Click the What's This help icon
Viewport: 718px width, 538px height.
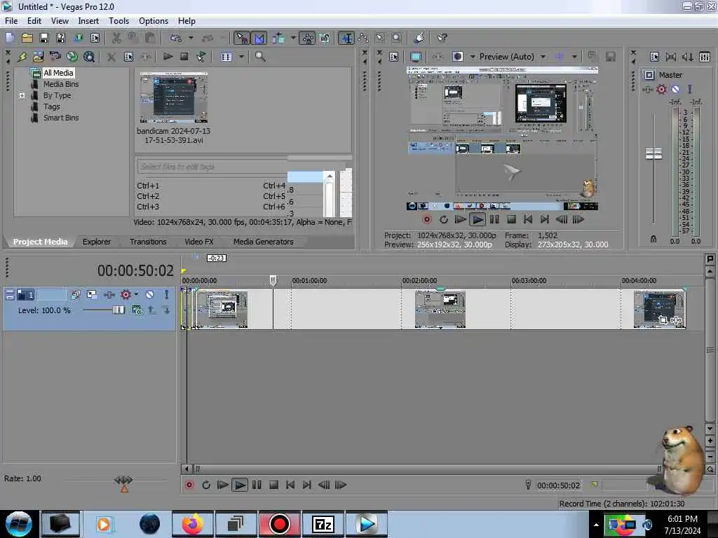click(x=442, y=38)
